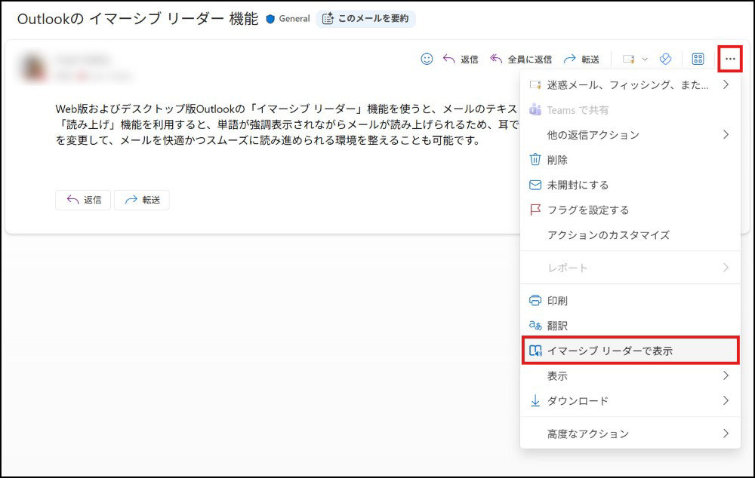The height and width of the screenshot is (478, 755).
Task: Open the apps grid icon
Action: point(698,59)
